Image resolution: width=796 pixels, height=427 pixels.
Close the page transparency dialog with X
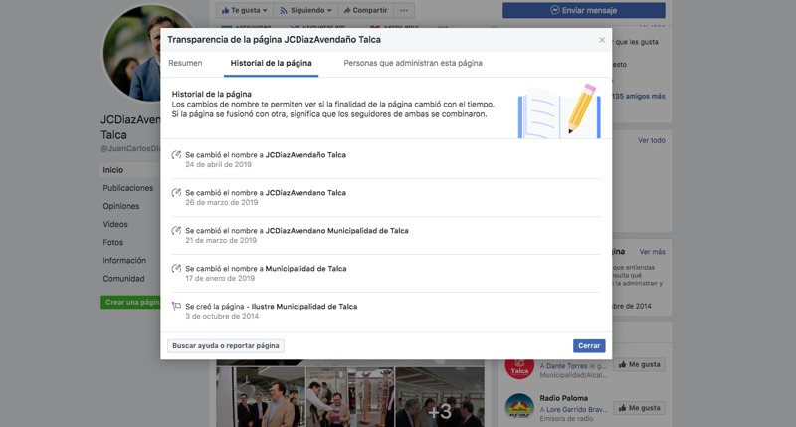(x=601, y=40)
